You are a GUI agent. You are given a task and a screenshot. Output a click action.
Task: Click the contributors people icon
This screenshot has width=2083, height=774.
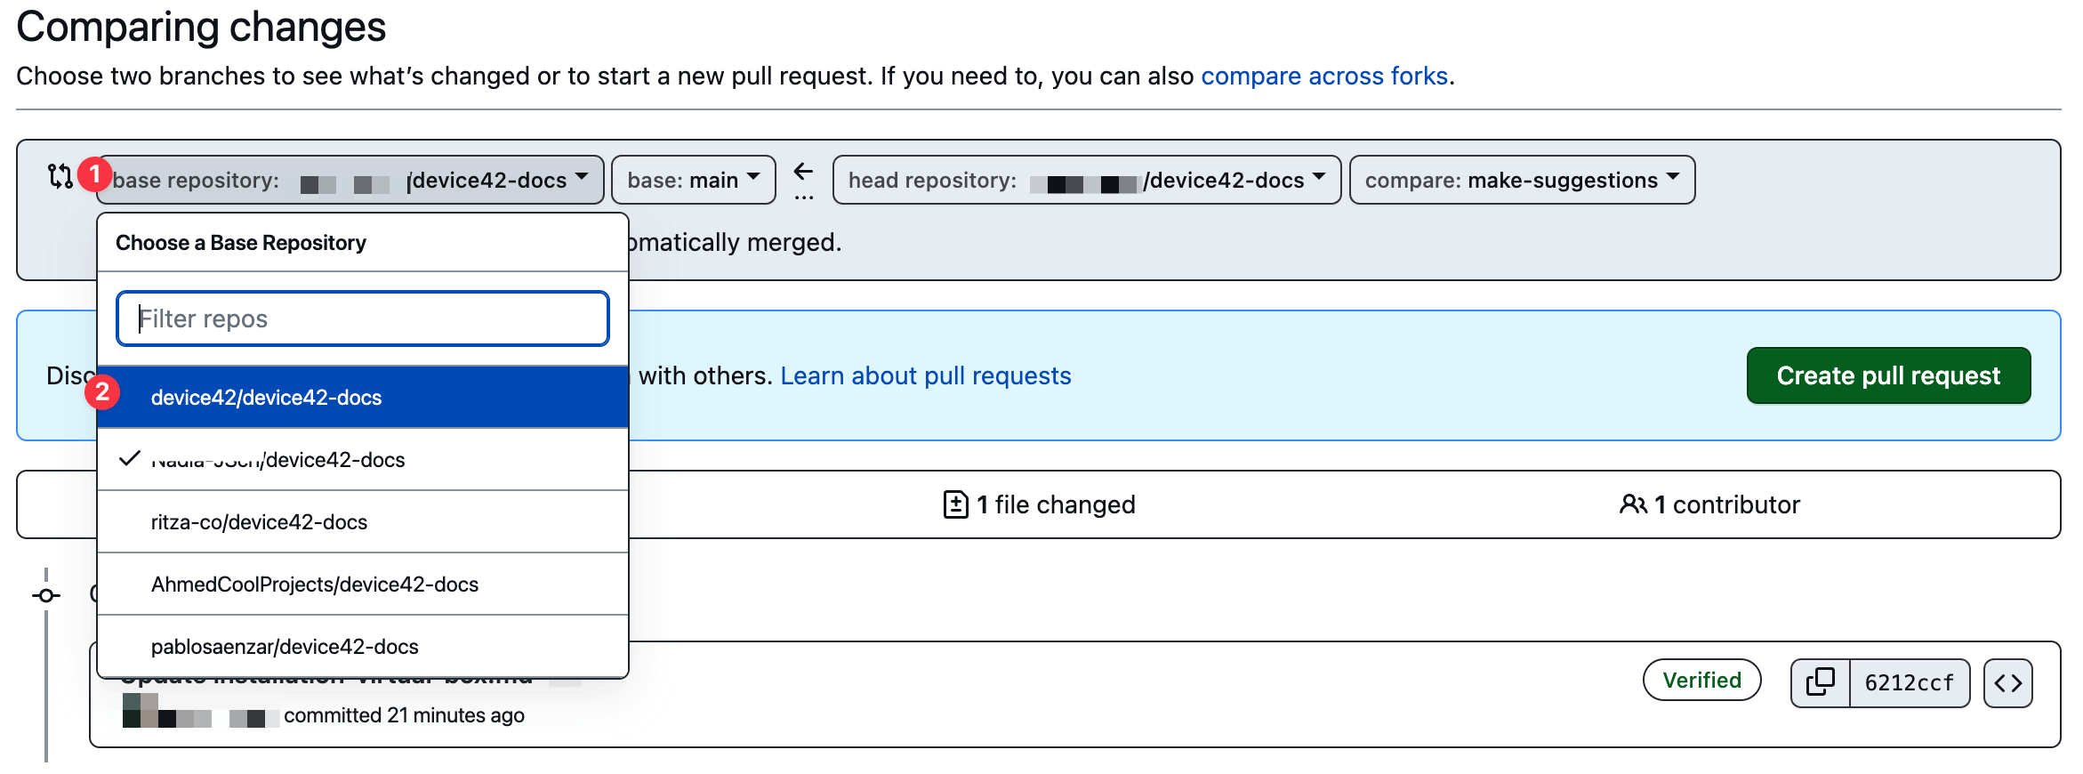pyautogui.click(x=1632, y=504)
